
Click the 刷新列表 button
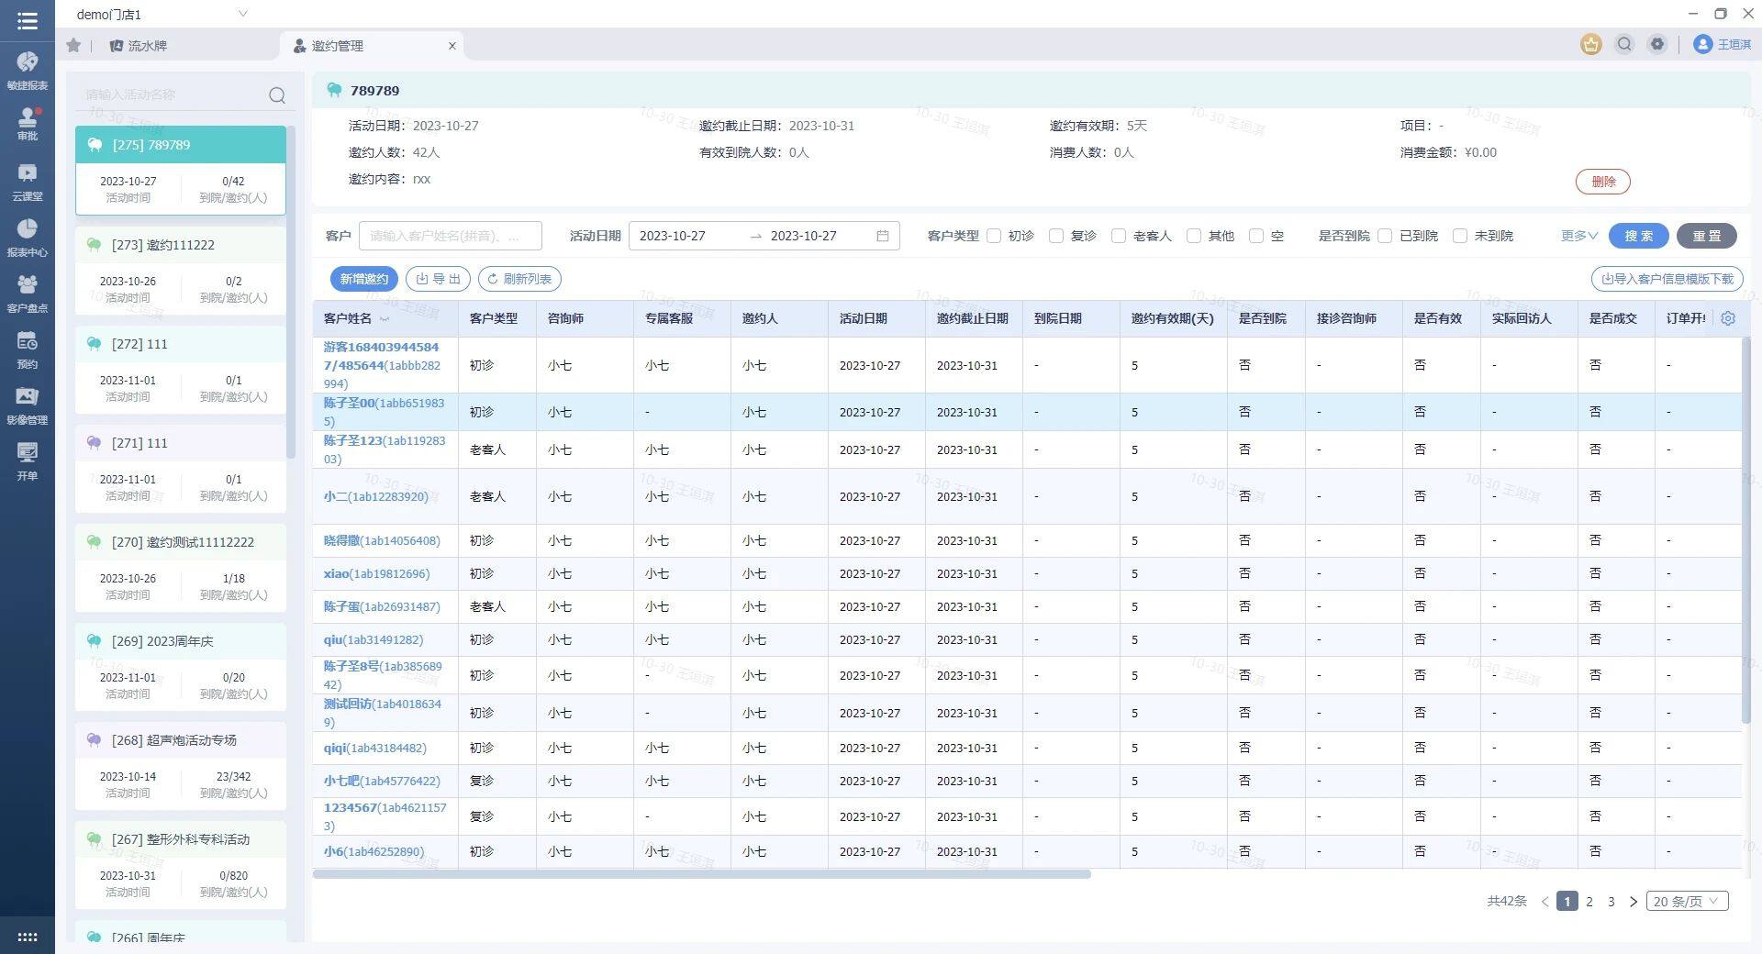(520, 279)
